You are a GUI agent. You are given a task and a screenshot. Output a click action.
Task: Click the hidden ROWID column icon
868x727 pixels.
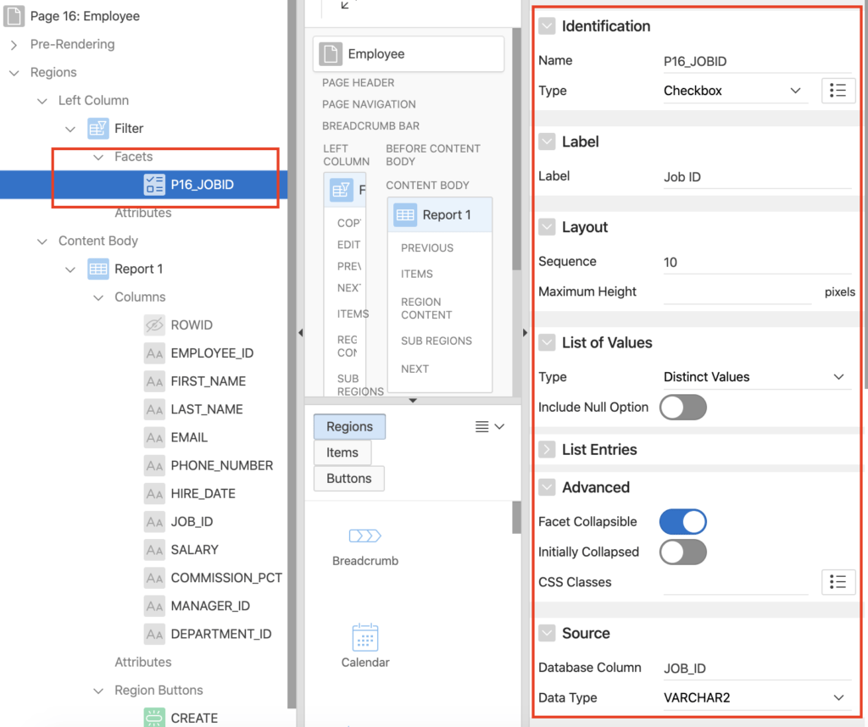click(x=154, y=325)
